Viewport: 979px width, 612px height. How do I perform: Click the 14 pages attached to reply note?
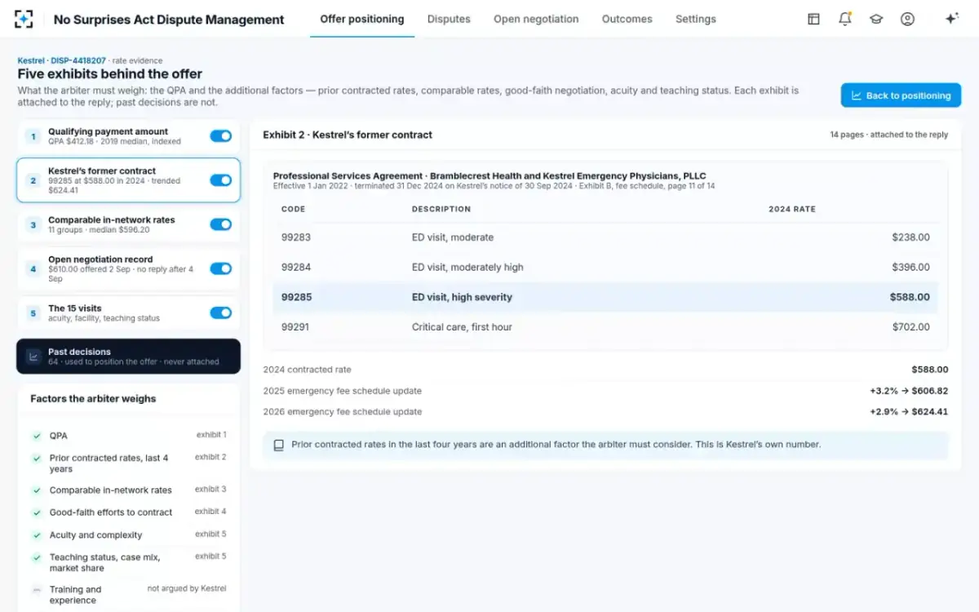click(889, 135)
